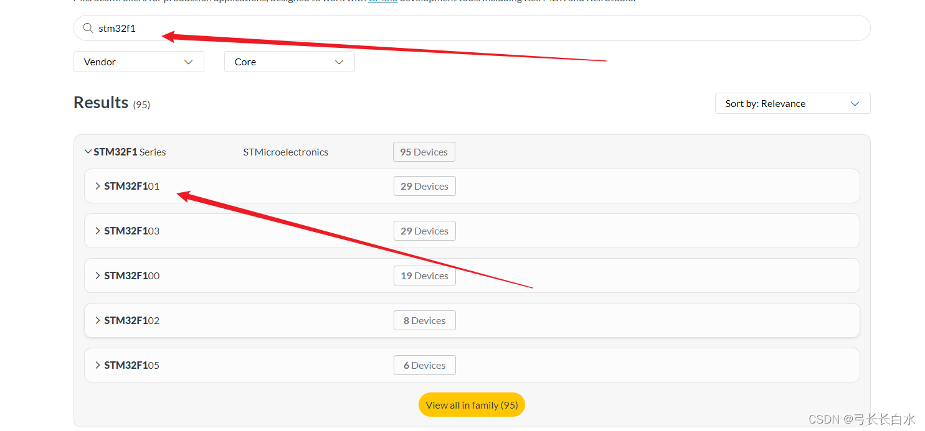Click the 6 Devices badge

[424, 365]
